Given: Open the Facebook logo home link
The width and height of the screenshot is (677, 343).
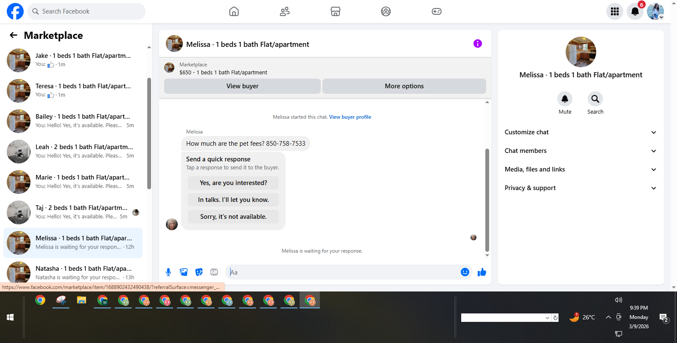Looking at the screenshot, I should pos(15,11).
